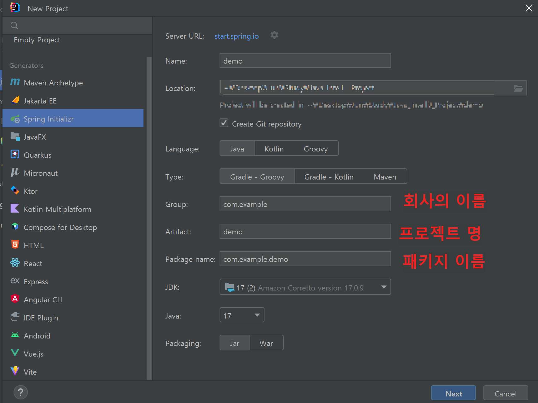Viewport: 538px width, 403px height.
Task: Open the JDK dropdown
Action: (x=305, y=287)
